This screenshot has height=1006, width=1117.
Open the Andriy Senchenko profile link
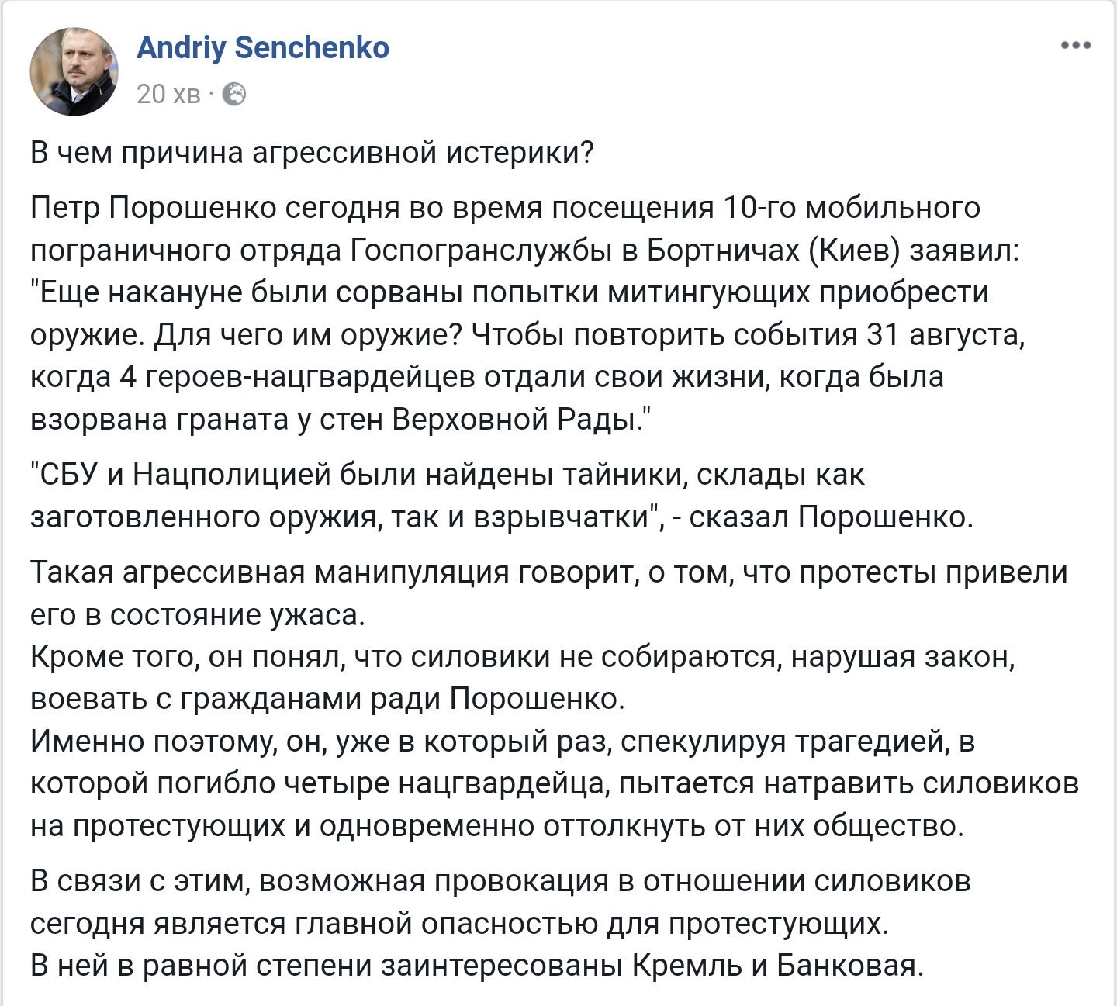263,48
